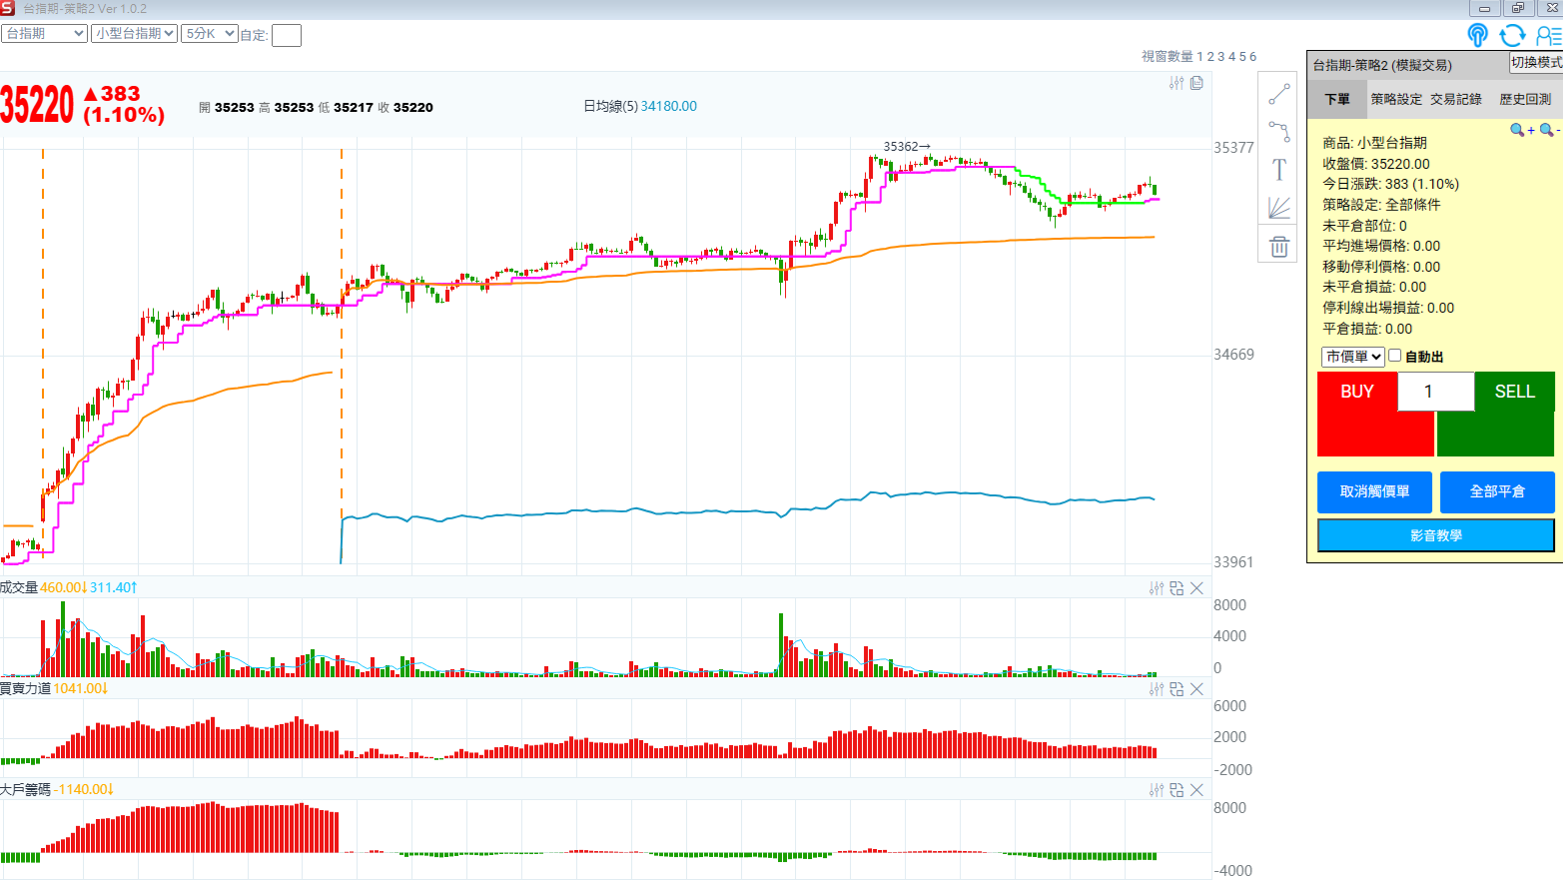Screen dimensions: 1563x883
Task: Choose the text annotation tool
Action: pos(1278,169)
